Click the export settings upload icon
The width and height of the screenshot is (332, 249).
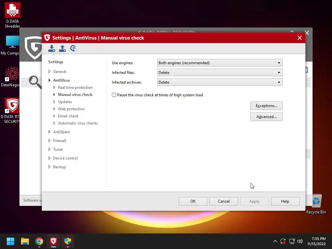[x=62, y=49]
